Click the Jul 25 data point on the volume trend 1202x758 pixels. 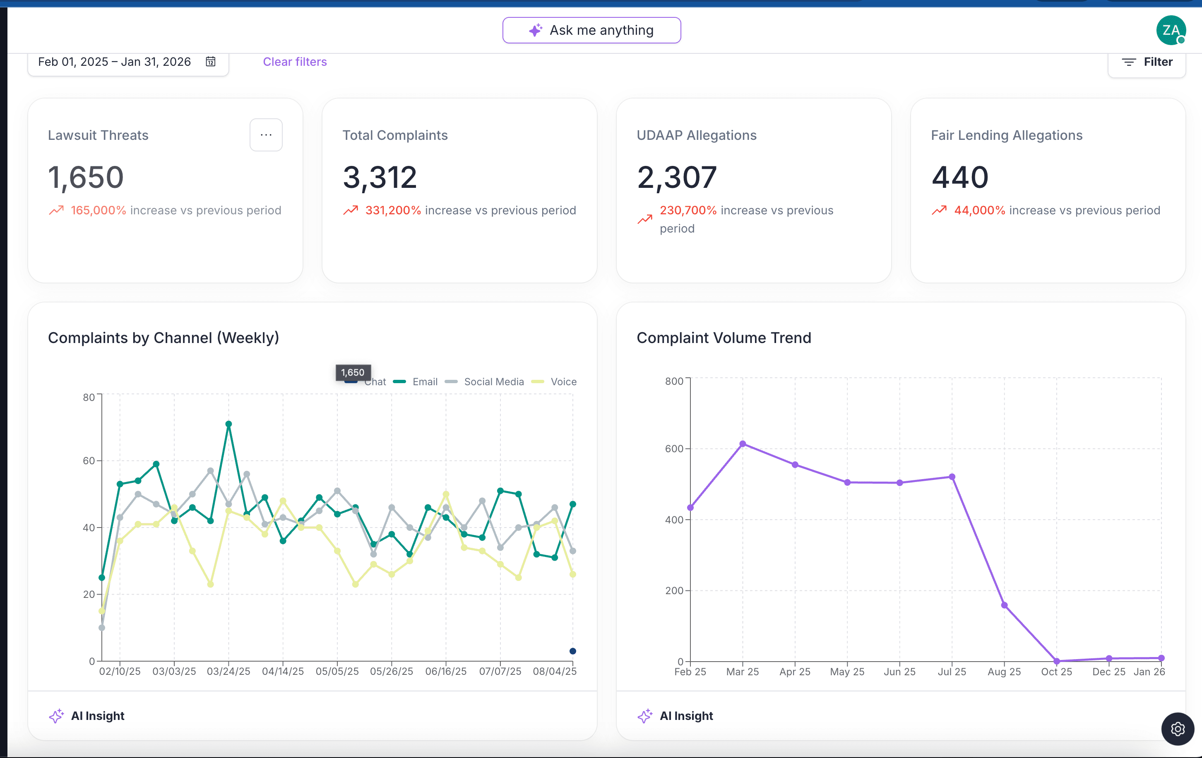click(x=952, y=476)
